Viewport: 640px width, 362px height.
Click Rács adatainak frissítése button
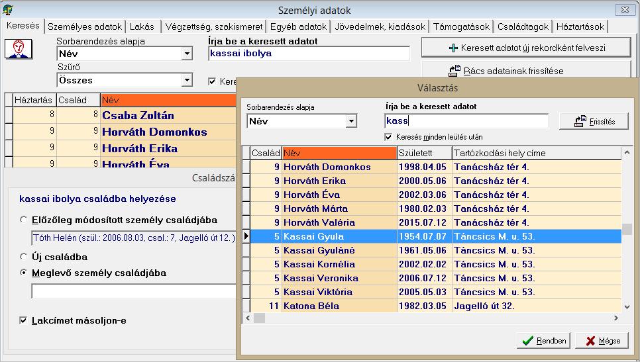tap(527, 71)
